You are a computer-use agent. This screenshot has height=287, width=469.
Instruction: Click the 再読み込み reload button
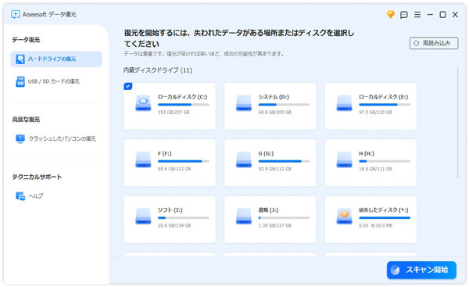point(434,43)
